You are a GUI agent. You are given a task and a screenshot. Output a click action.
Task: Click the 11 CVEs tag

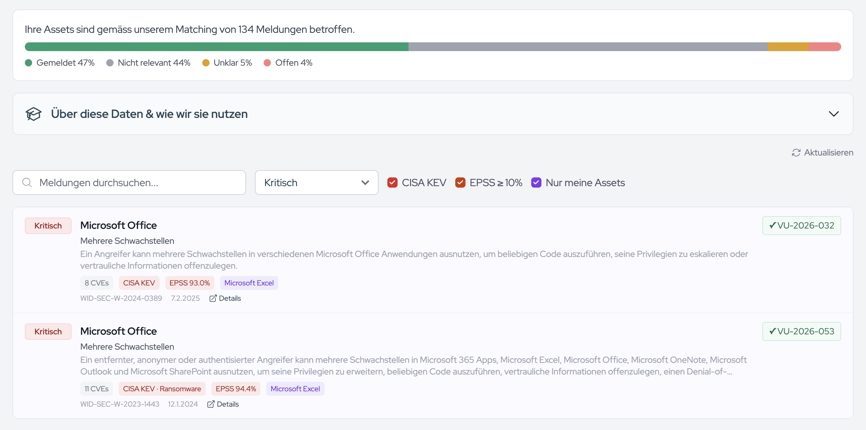point(97,389)
